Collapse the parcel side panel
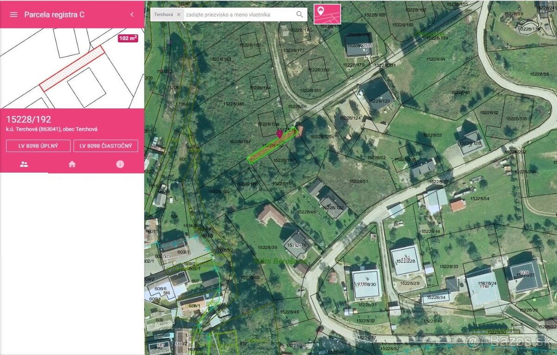 point(132,14)
